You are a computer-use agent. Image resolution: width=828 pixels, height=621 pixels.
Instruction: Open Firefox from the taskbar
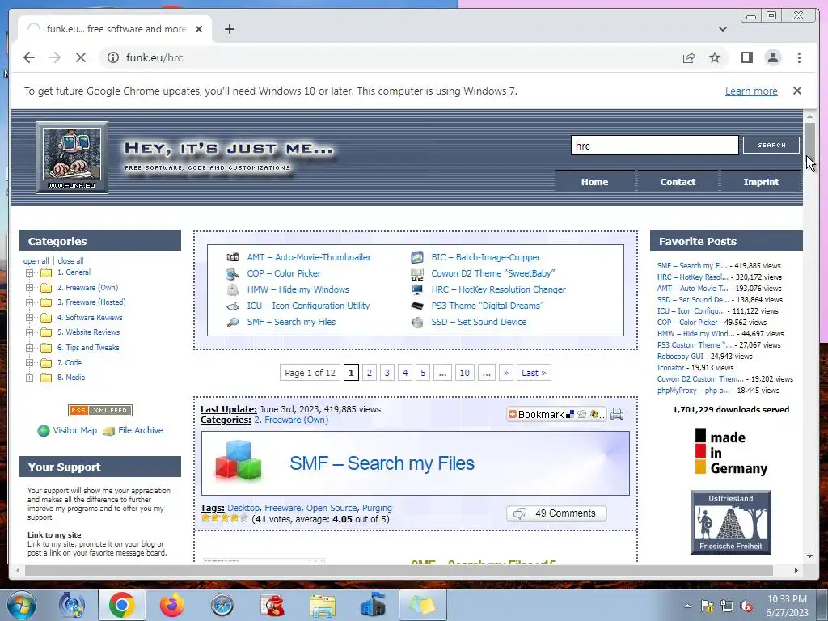coord(172,605)
